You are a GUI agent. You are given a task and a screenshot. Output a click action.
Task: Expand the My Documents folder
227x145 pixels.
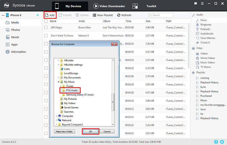[x=58, y=77]
